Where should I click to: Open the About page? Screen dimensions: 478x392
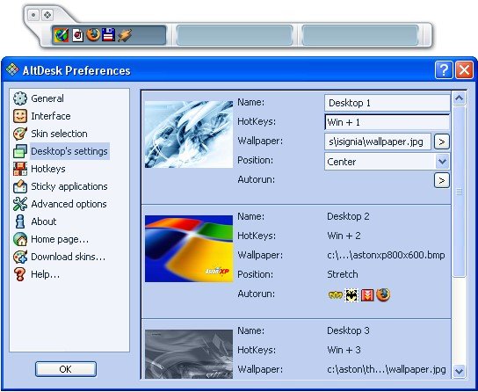point(44,221)
